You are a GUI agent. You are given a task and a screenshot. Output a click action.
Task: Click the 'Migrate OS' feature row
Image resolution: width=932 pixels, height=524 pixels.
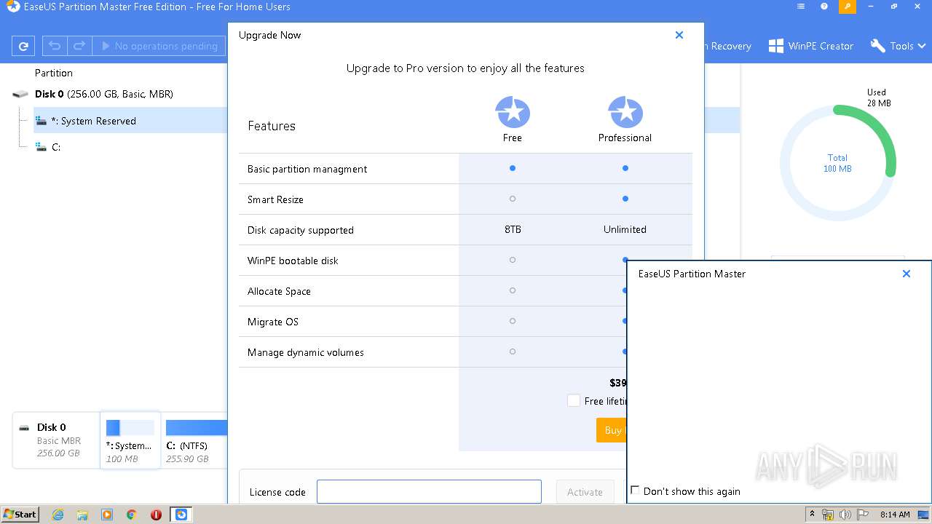(x=433, y=322)
